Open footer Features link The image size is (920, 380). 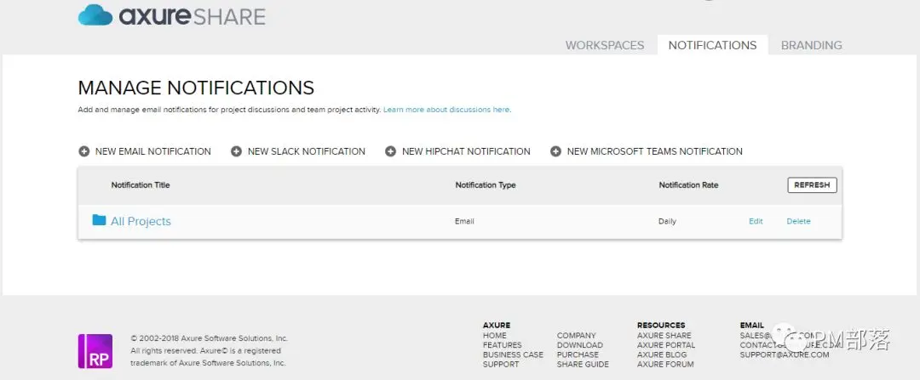503,345
